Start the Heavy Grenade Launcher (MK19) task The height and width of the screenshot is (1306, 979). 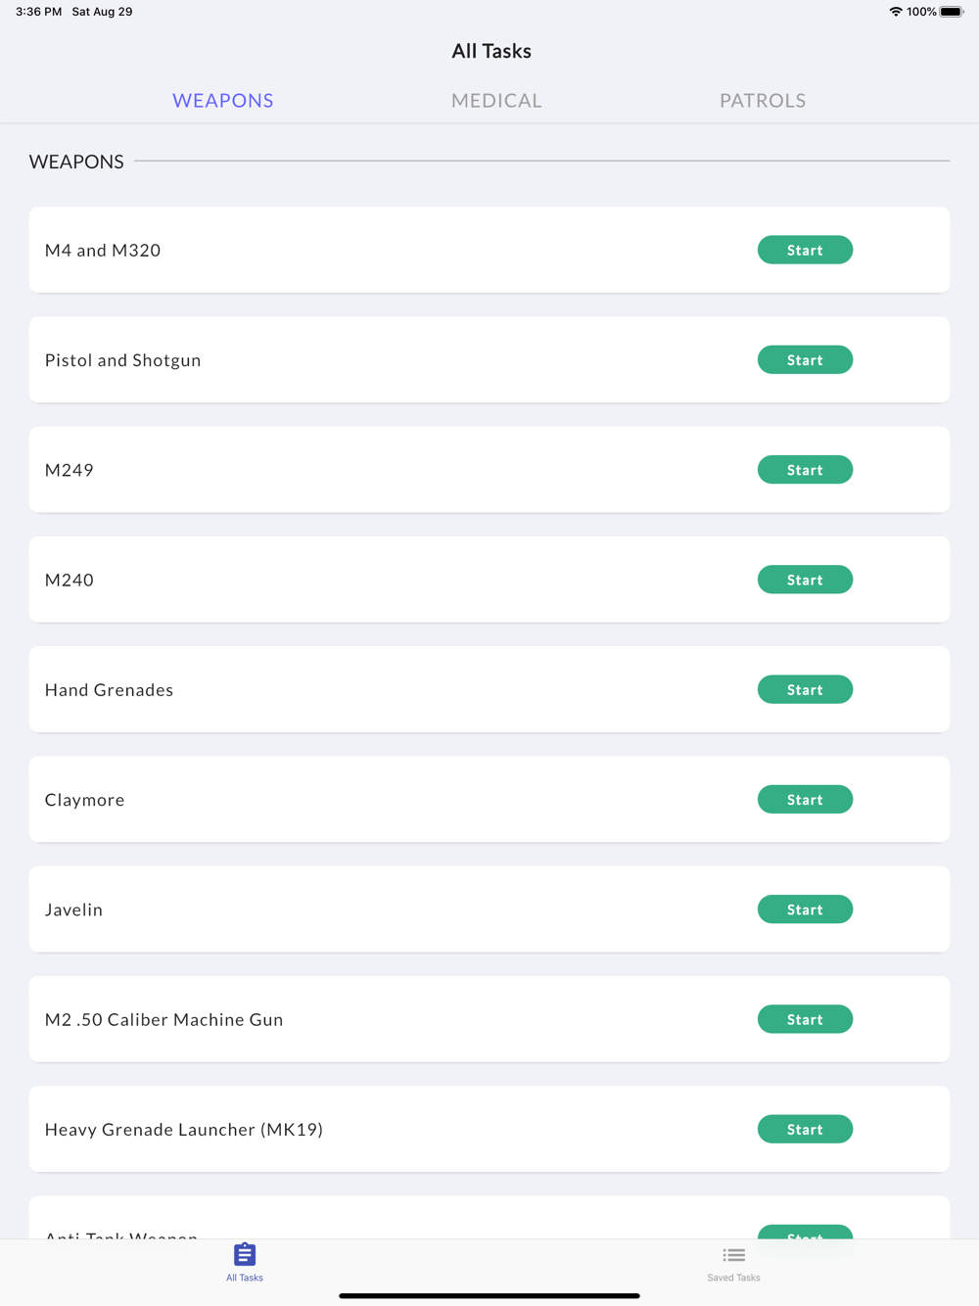click(805, 1130)
